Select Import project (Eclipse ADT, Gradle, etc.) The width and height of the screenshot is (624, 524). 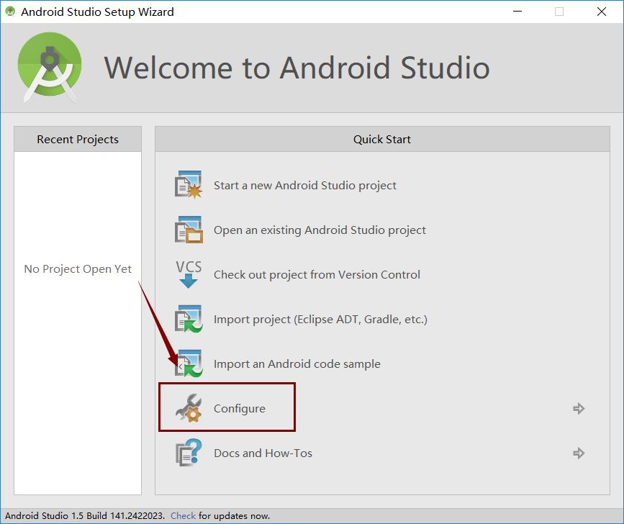pos(320,319)
